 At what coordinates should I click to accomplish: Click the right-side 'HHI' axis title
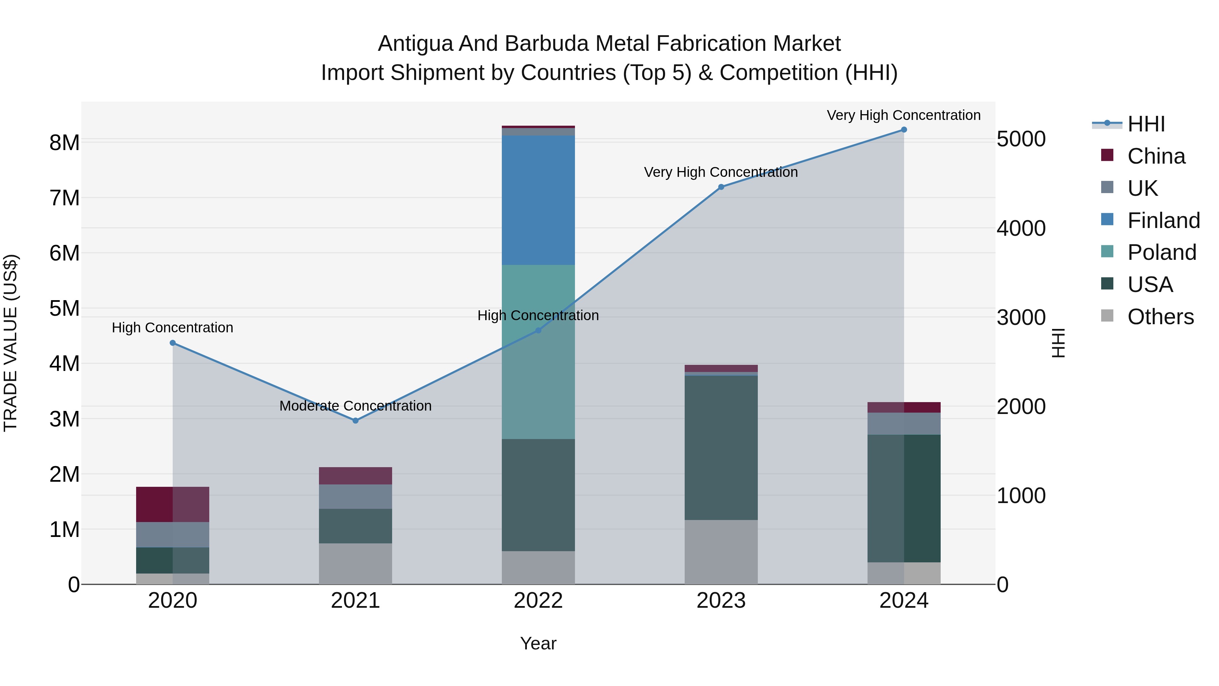(x=1058, y=343)
